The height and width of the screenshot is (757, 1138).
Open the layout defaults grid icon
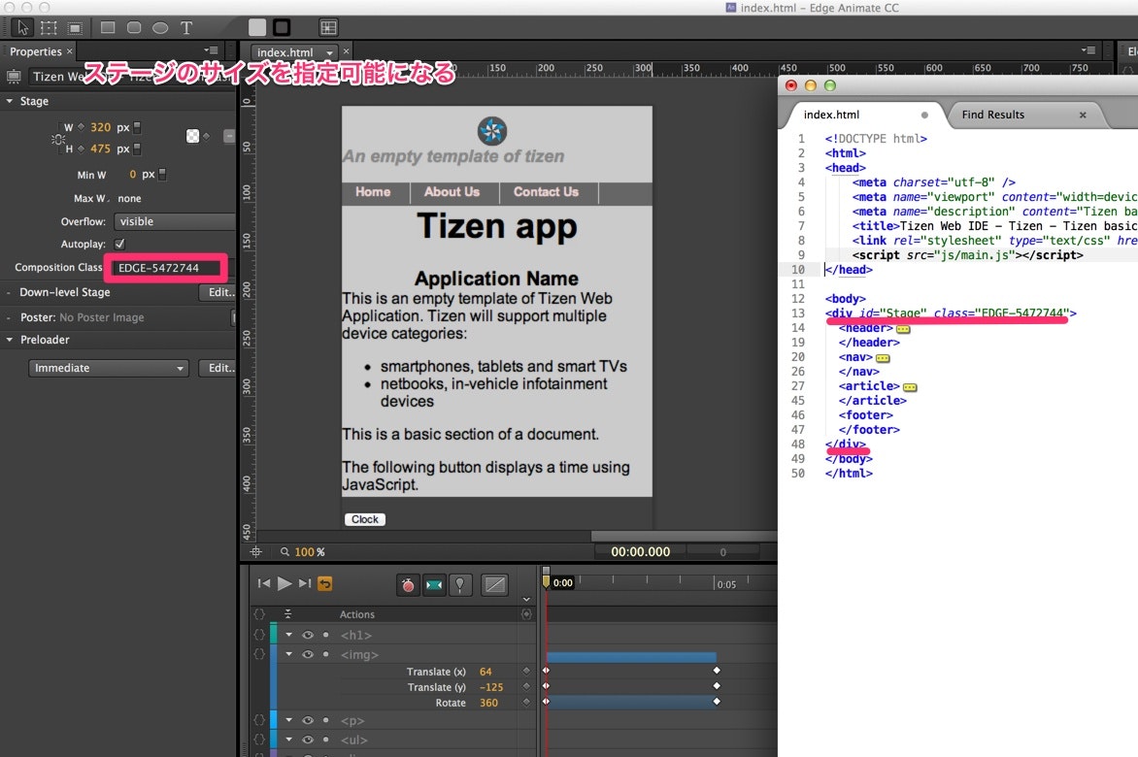coord(328,27)
